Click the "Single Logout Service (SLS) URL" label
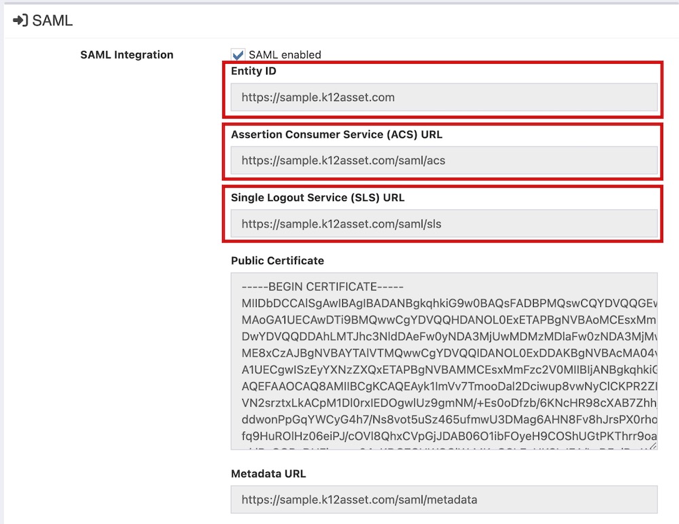 (317, 198)
